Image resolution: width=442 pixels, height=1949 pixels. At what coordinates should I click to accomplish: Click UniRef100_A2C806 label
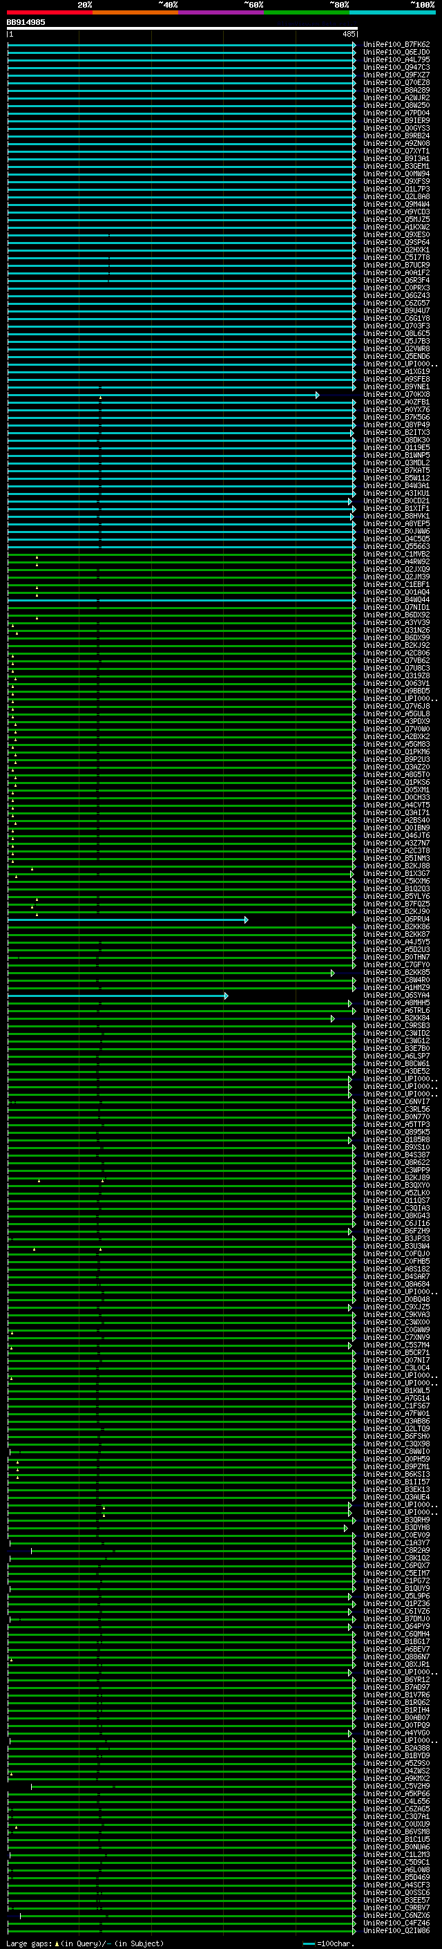pos(396,653)
